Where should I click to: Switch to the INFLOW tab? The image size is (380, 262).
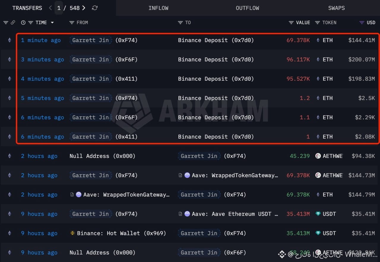coord(159,8)
